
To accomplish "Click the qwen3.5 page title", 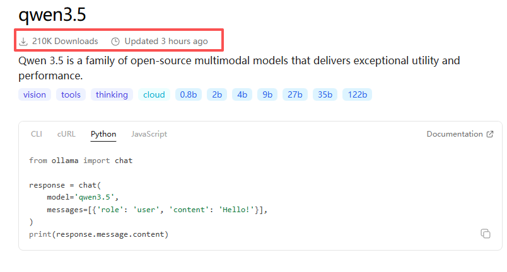I will [52, 15].
